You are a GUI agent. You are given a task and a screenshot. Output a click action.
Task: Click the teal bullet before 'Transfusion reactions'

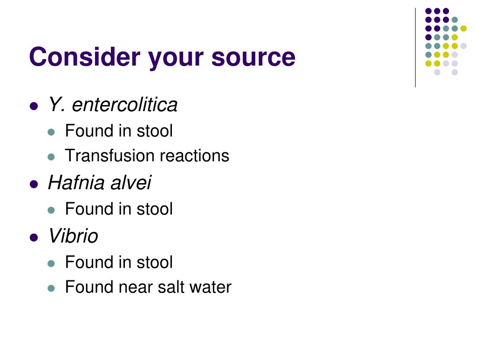[51, 157]
